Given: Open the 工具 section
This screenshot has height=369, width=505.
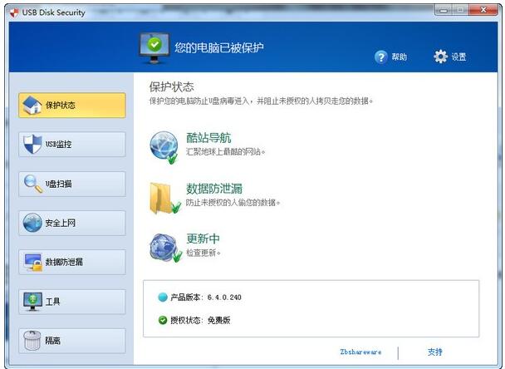Looking at the screenshot, I should pos(72,302).
